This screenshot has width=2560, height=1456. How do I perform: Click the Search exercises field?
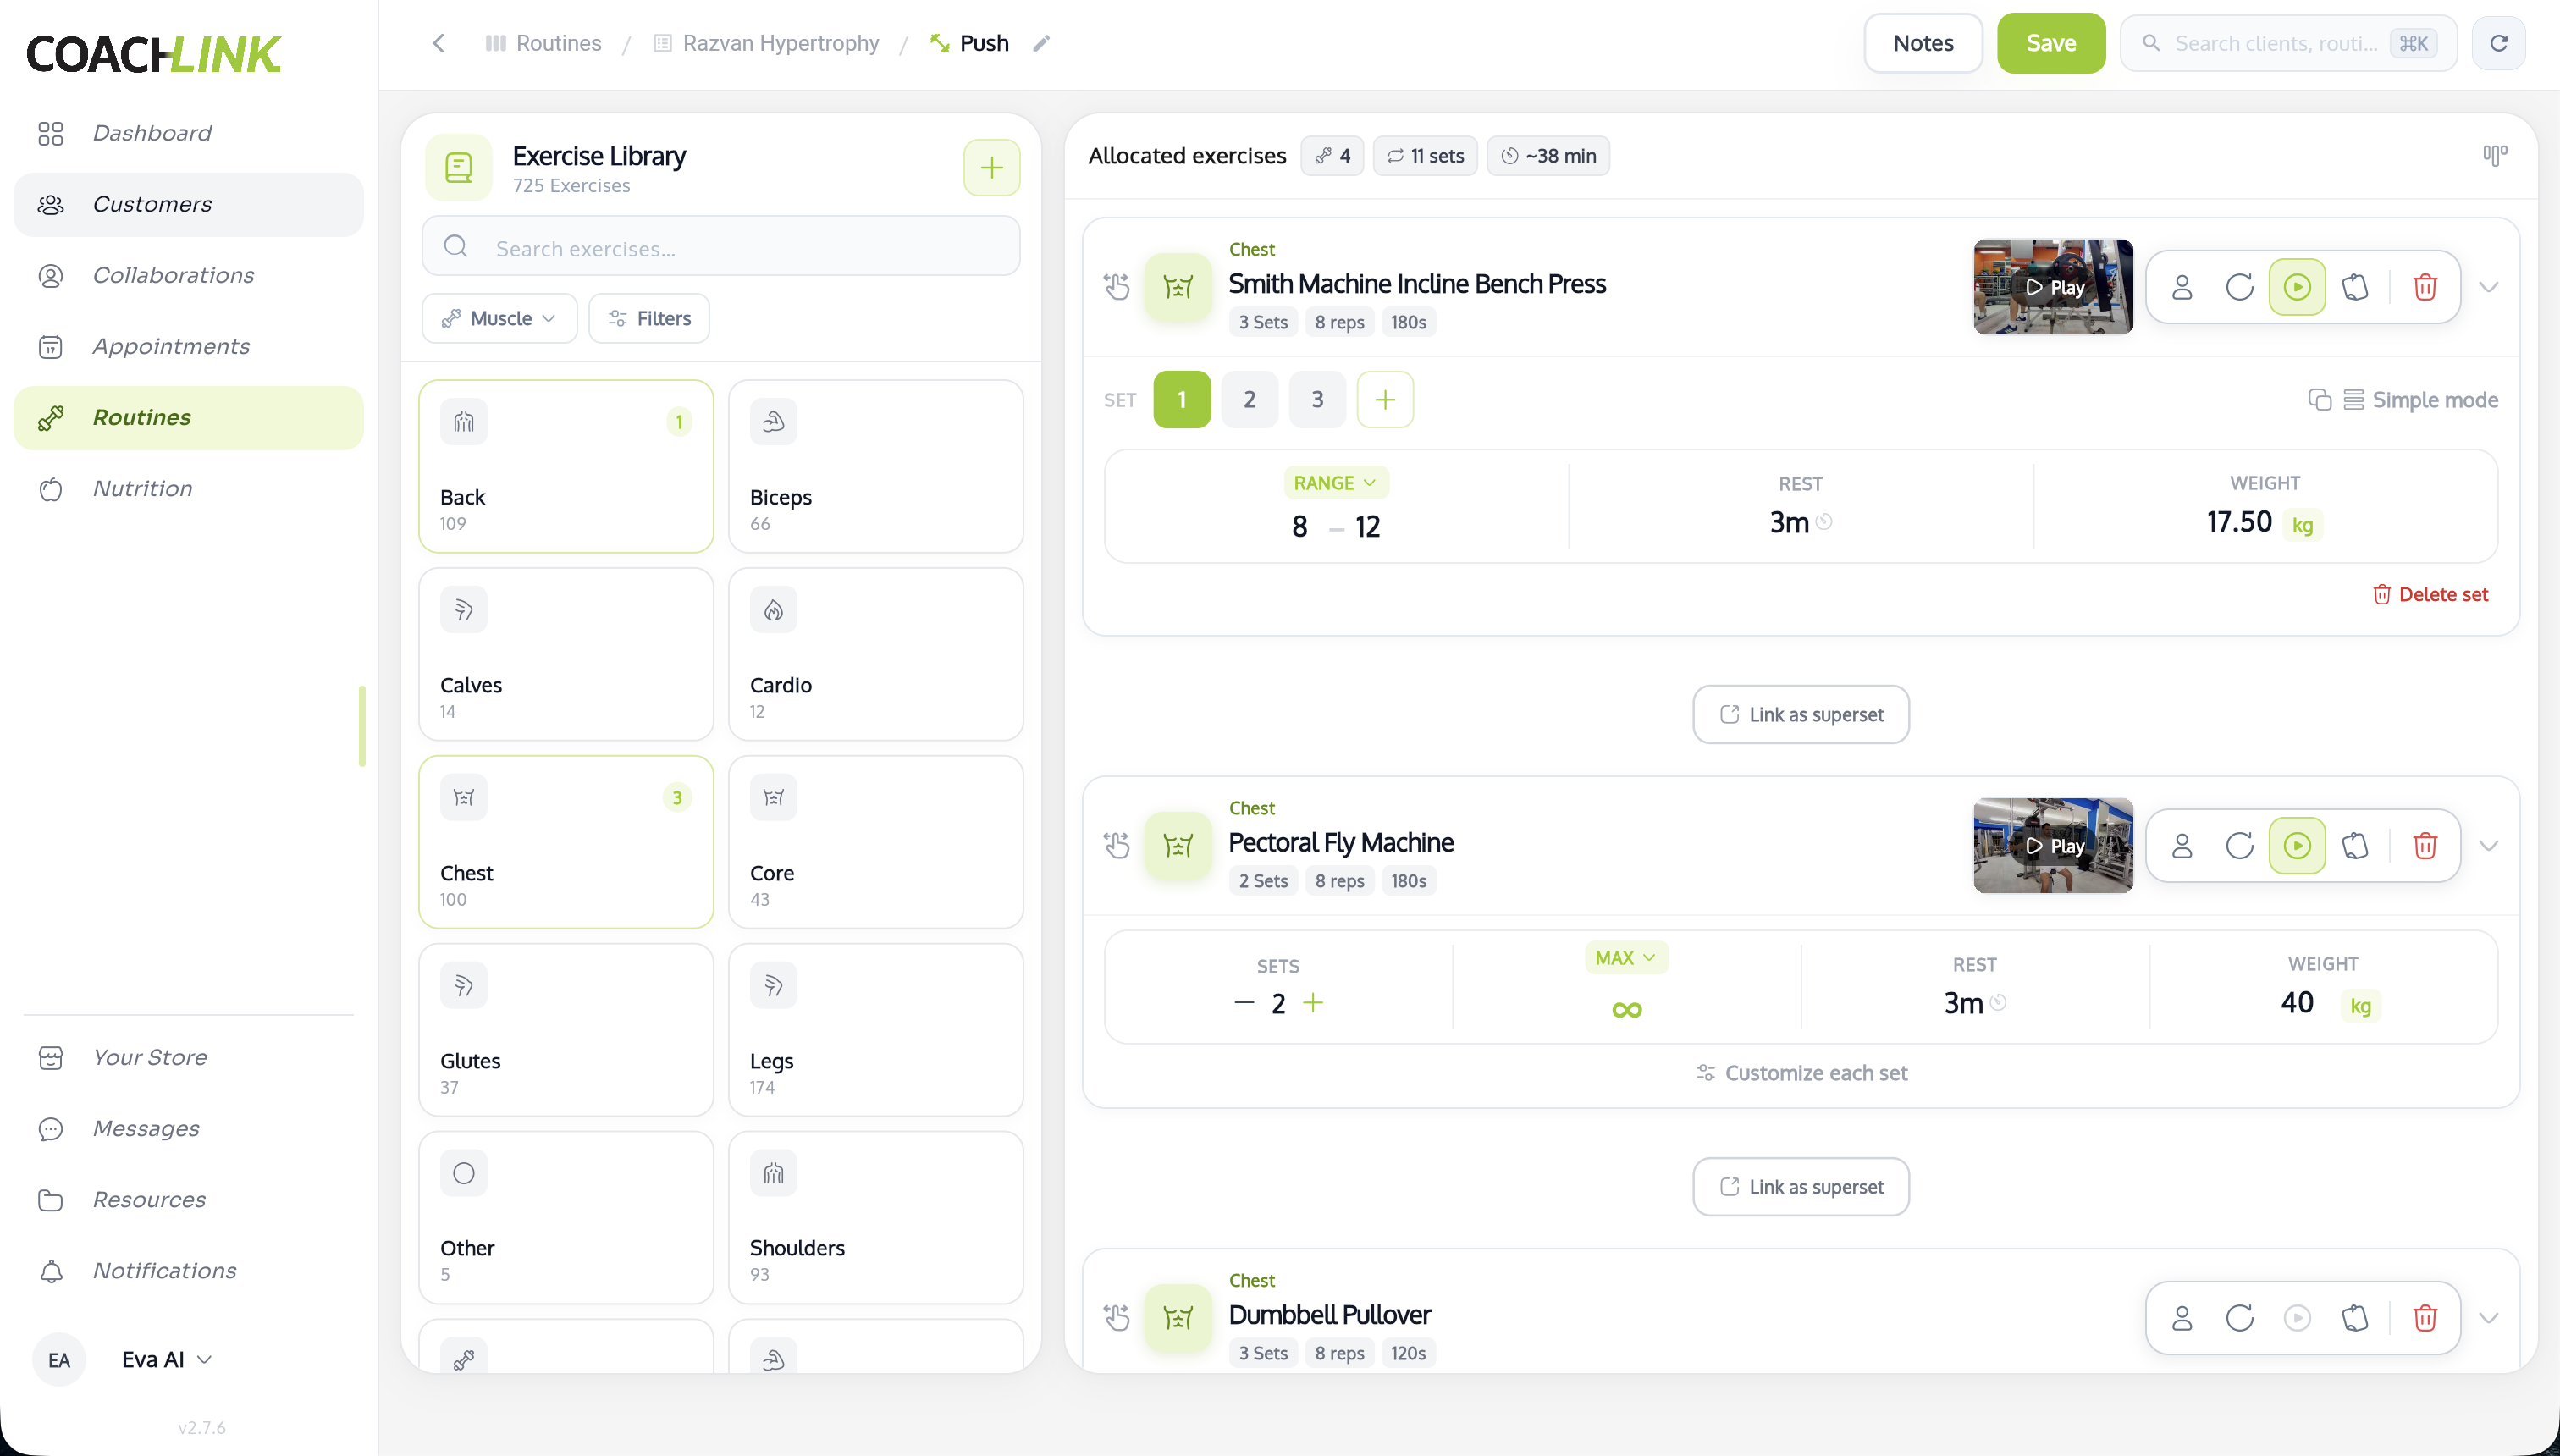(720, 247)
